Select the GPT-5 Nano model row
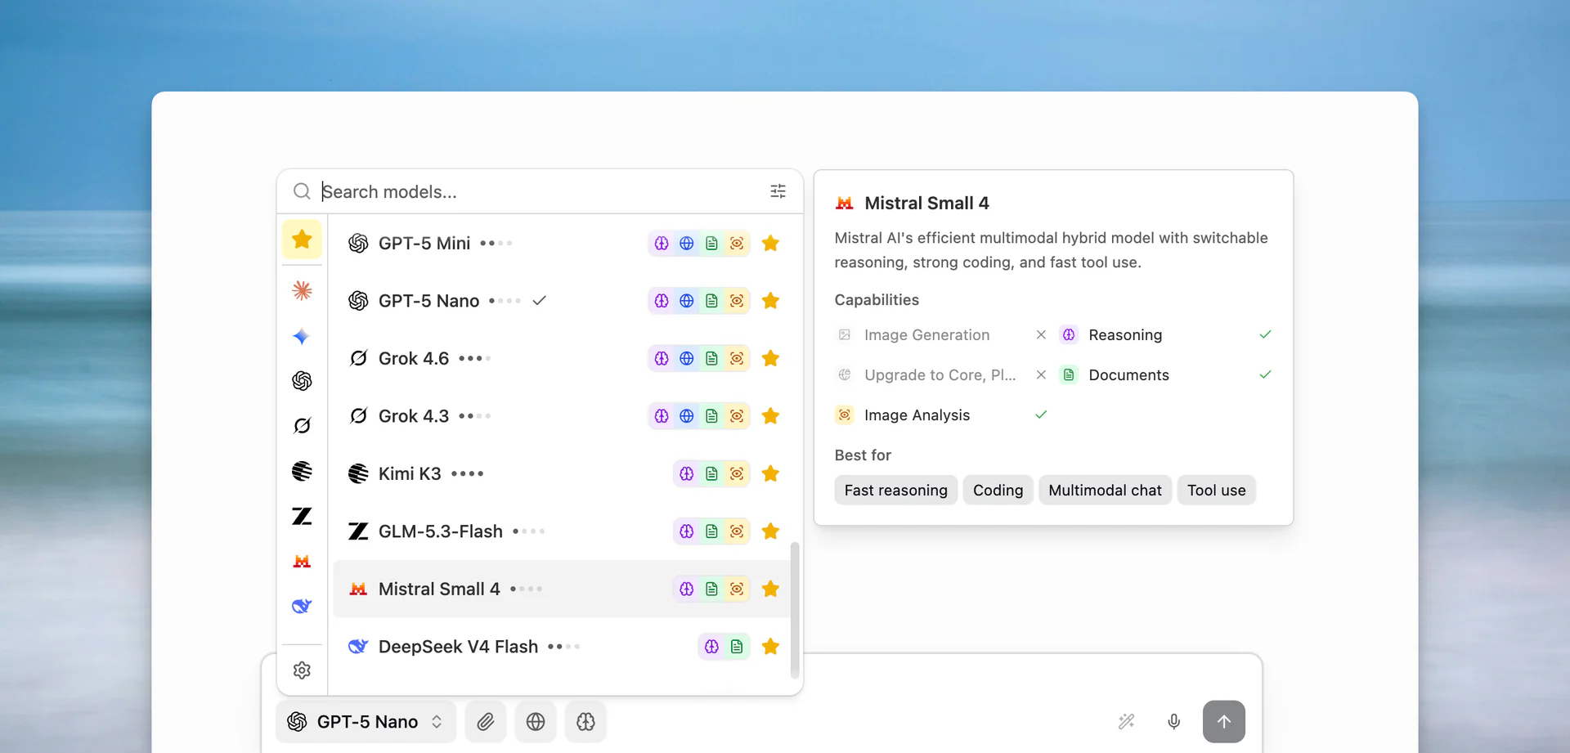Viewport: 1570px width, 753px height. 563,301
